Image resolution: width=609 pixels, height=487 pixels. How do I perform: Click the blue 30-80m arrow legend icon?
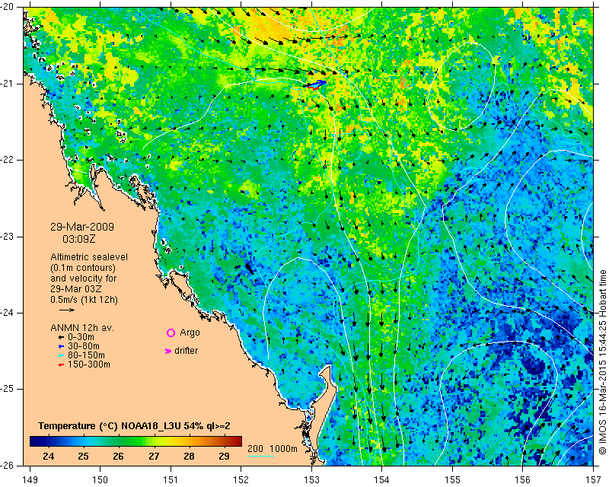[61, 346]
